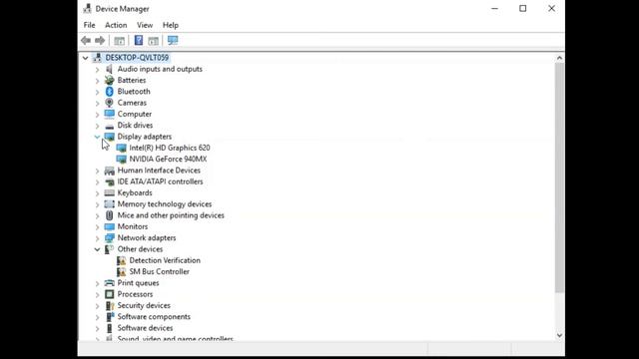Image resolution: width=639 pixels, height=359 pixels.
Task: Select the SM Bus Controller entry
Action: [160, 272]
